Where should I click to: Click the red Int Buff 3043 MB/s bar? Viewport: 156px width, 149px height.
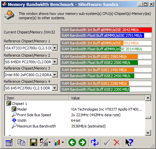coord(106,30)
